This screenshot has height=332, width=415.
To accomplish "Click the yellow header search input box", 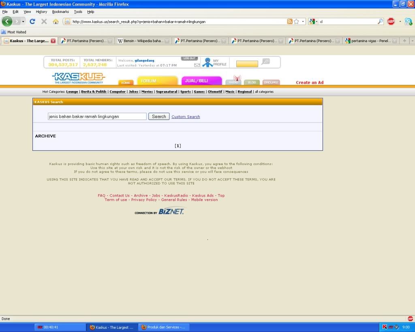I will (x=247, y=64).
